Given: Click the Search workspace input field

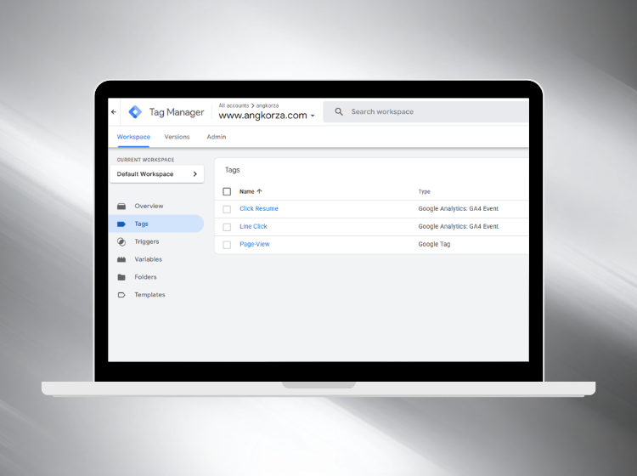Looking at the screenshot, I should pyautogui.click(x=425, y=112).
